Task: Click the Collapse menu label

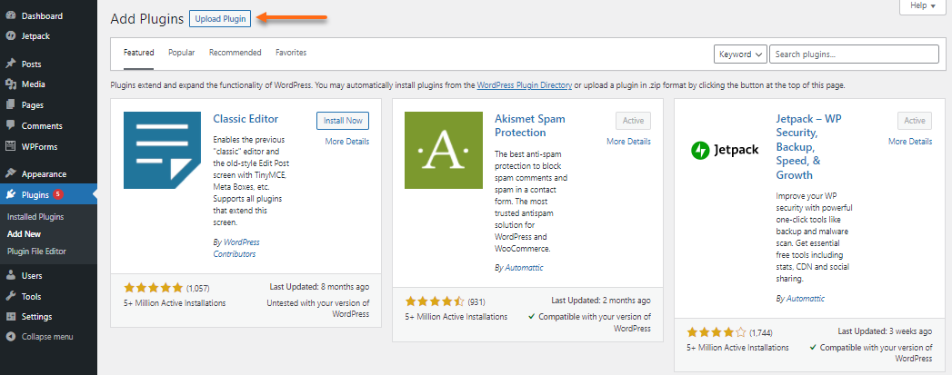Action: (47, 336)
